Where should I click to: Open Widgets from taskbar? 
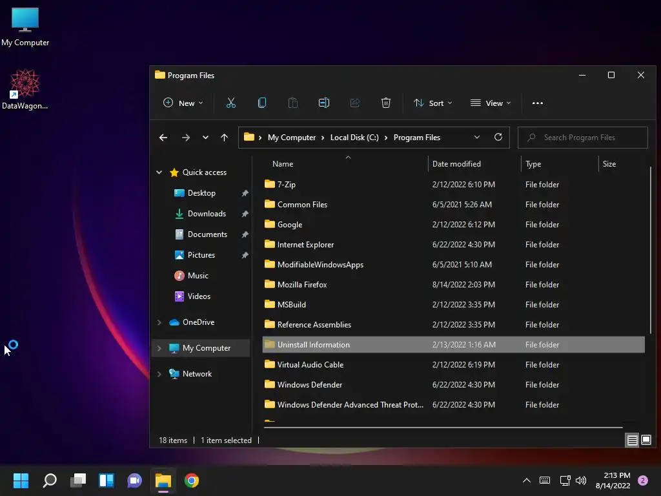107,480
